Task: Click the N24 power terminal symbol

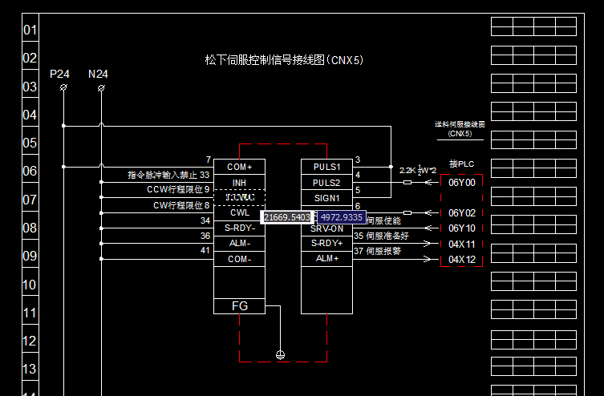Action: tap(100, 88)
